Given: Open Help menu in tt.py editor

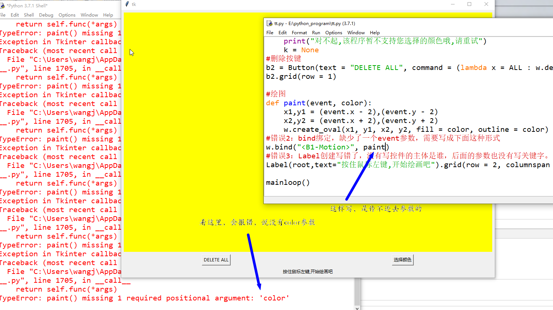Looking at the screenshot, I should tap(375, 33).
